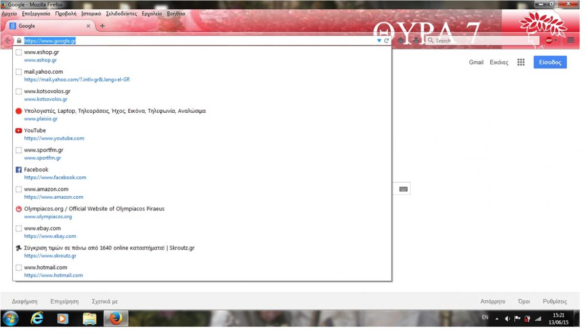Select the Google tab
This screenshot has width=586, height=334.
(x=49, y=26)
